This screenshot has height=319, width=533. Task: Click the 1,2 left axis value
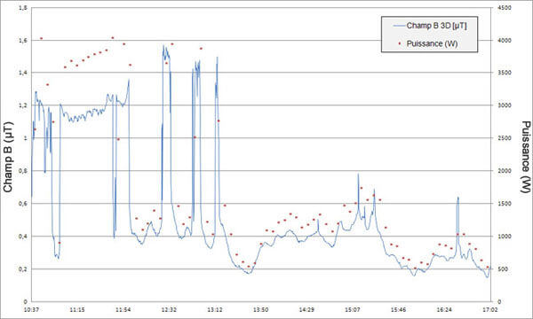coord(23,105)
